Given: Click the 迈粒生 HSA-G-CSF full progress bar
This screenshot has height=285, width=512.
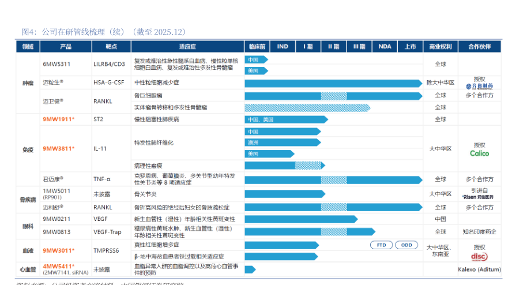Looking at the screenshot, I should (333, 83).
